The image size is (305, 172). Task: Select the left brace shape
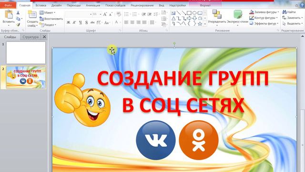click(x=189, y=24)
